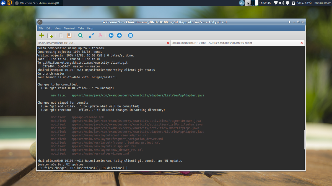Click the FragmentDrawer.java modified line
Image resolution: width=332 pixels, height=186 pixels.
click(126, 121)
